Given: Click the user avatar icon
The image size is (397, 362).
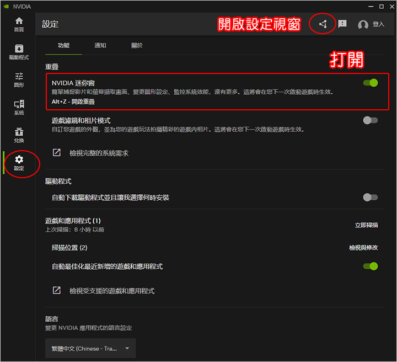Looking at the screenshot, I should (363, 25).
